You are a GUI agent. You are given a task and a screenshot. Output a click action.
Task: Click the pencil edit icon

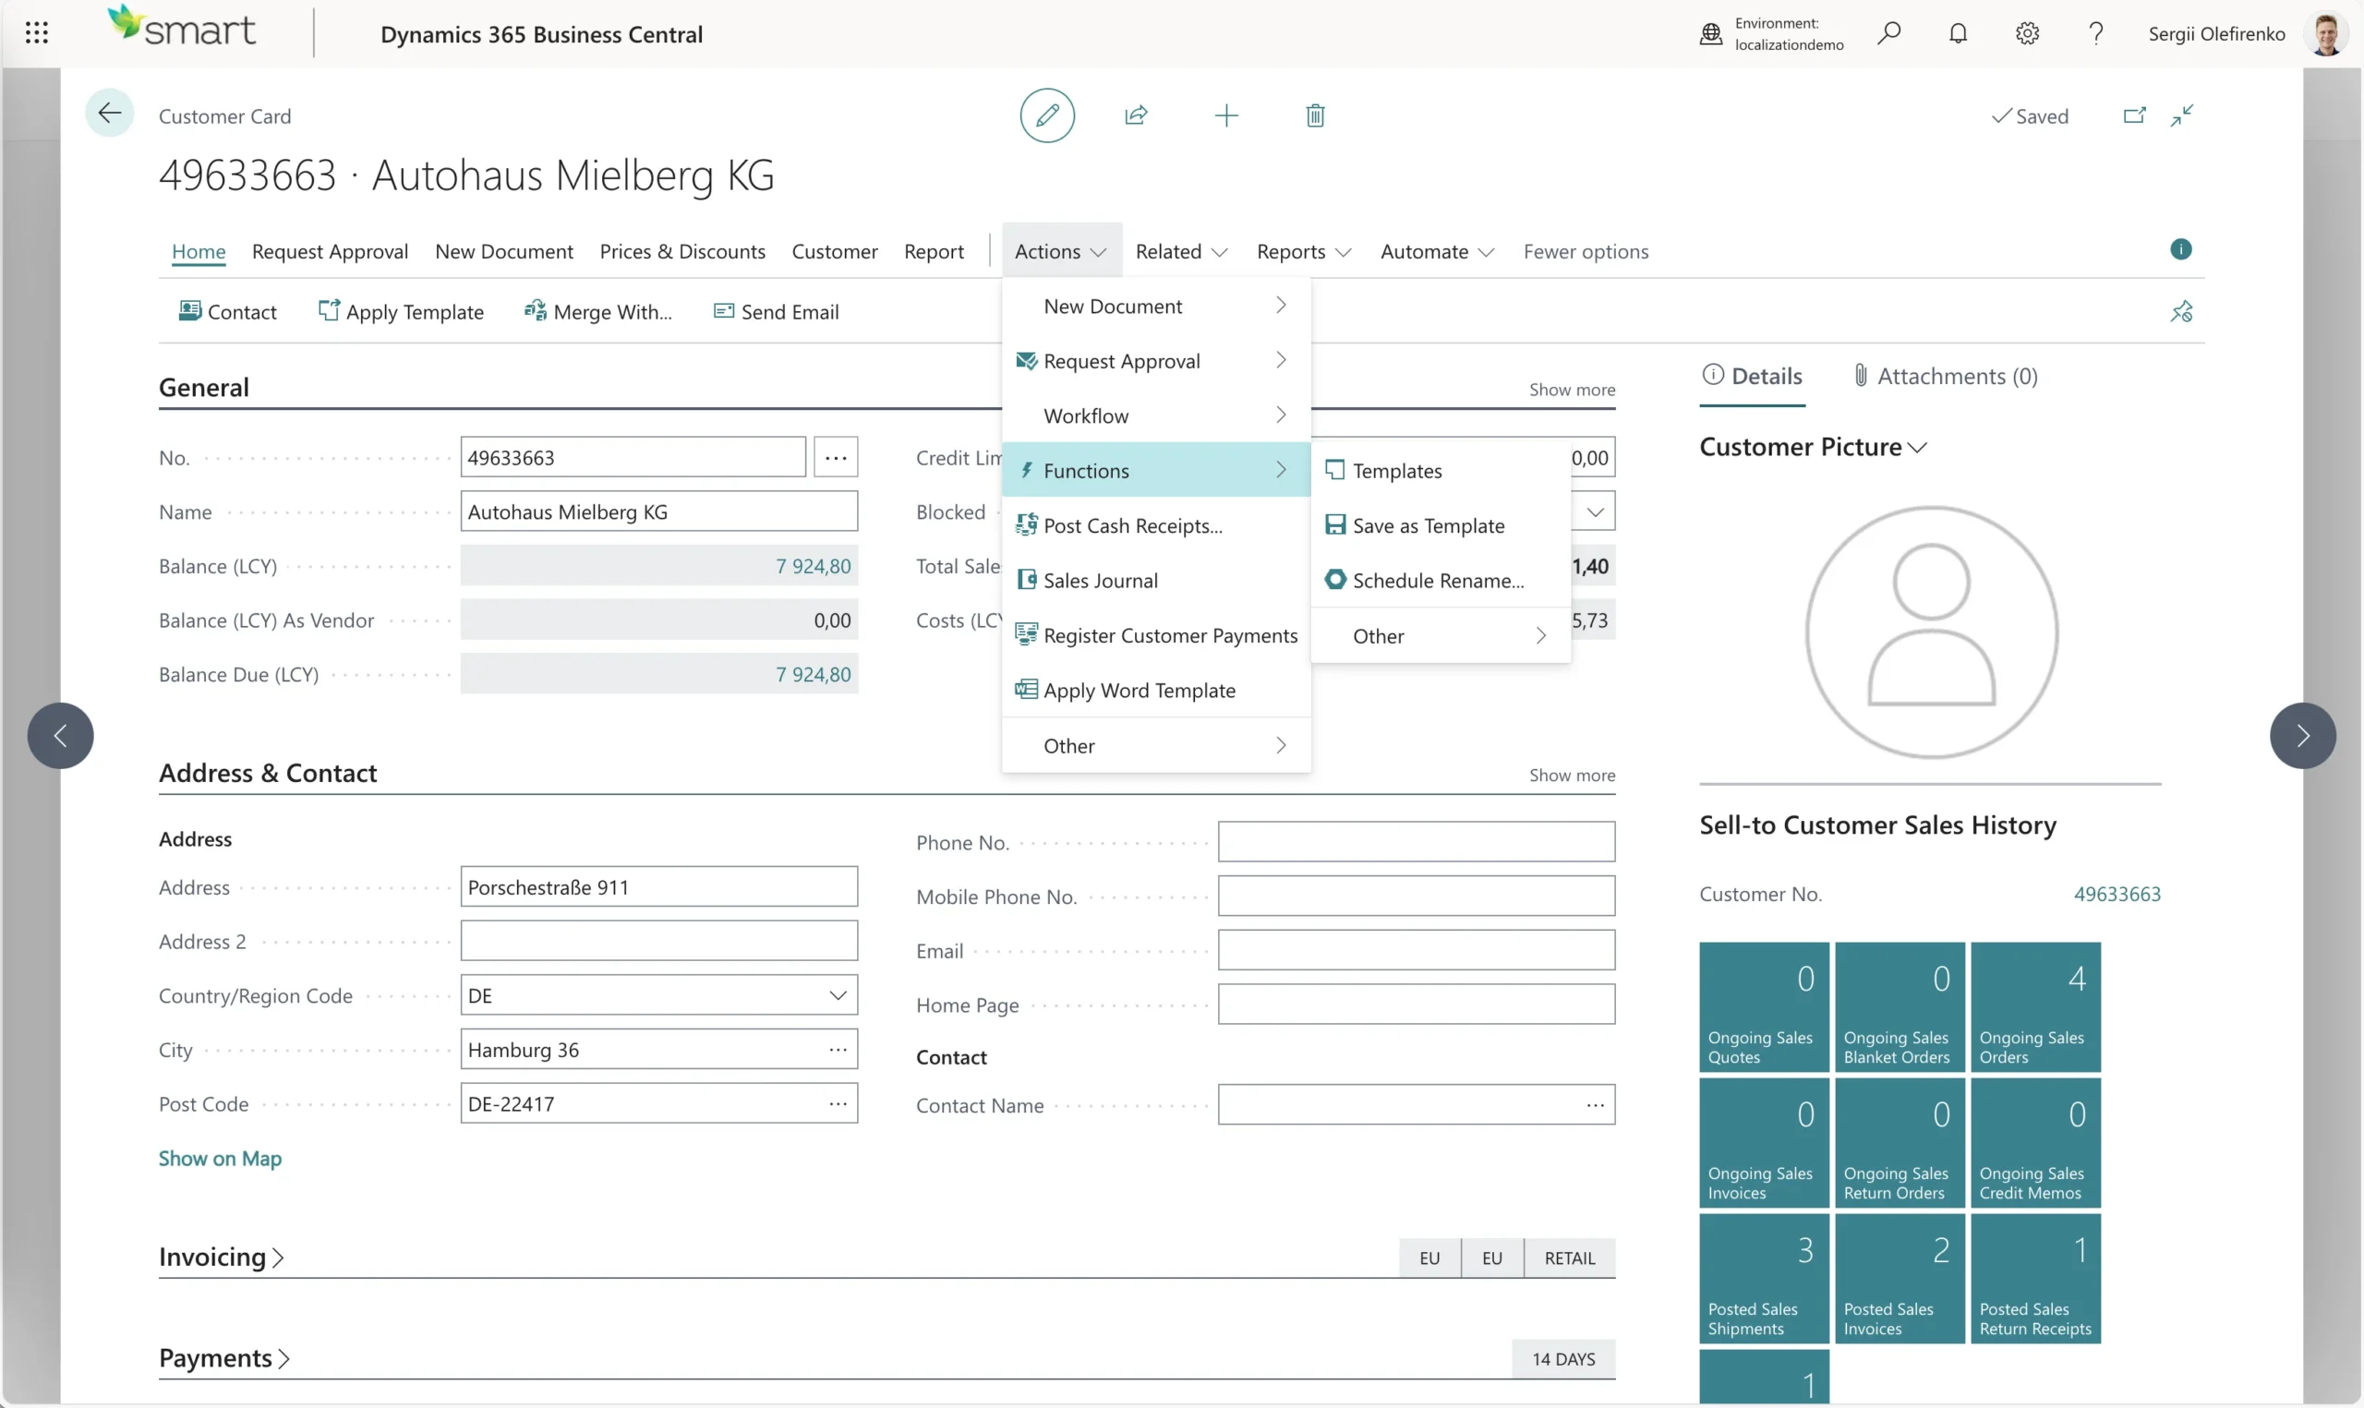(1046, 115)
